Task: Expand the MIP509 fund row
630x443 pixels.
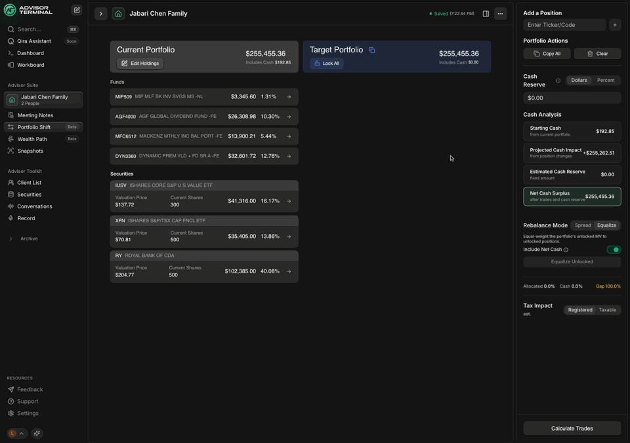Action: click(x=289, y=96)
